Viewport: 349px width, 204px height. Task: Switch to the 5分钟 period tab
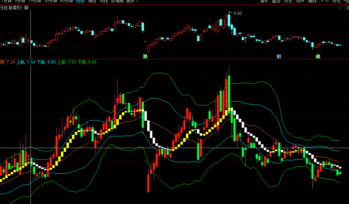pyautogui.click(x=20, y=1)
